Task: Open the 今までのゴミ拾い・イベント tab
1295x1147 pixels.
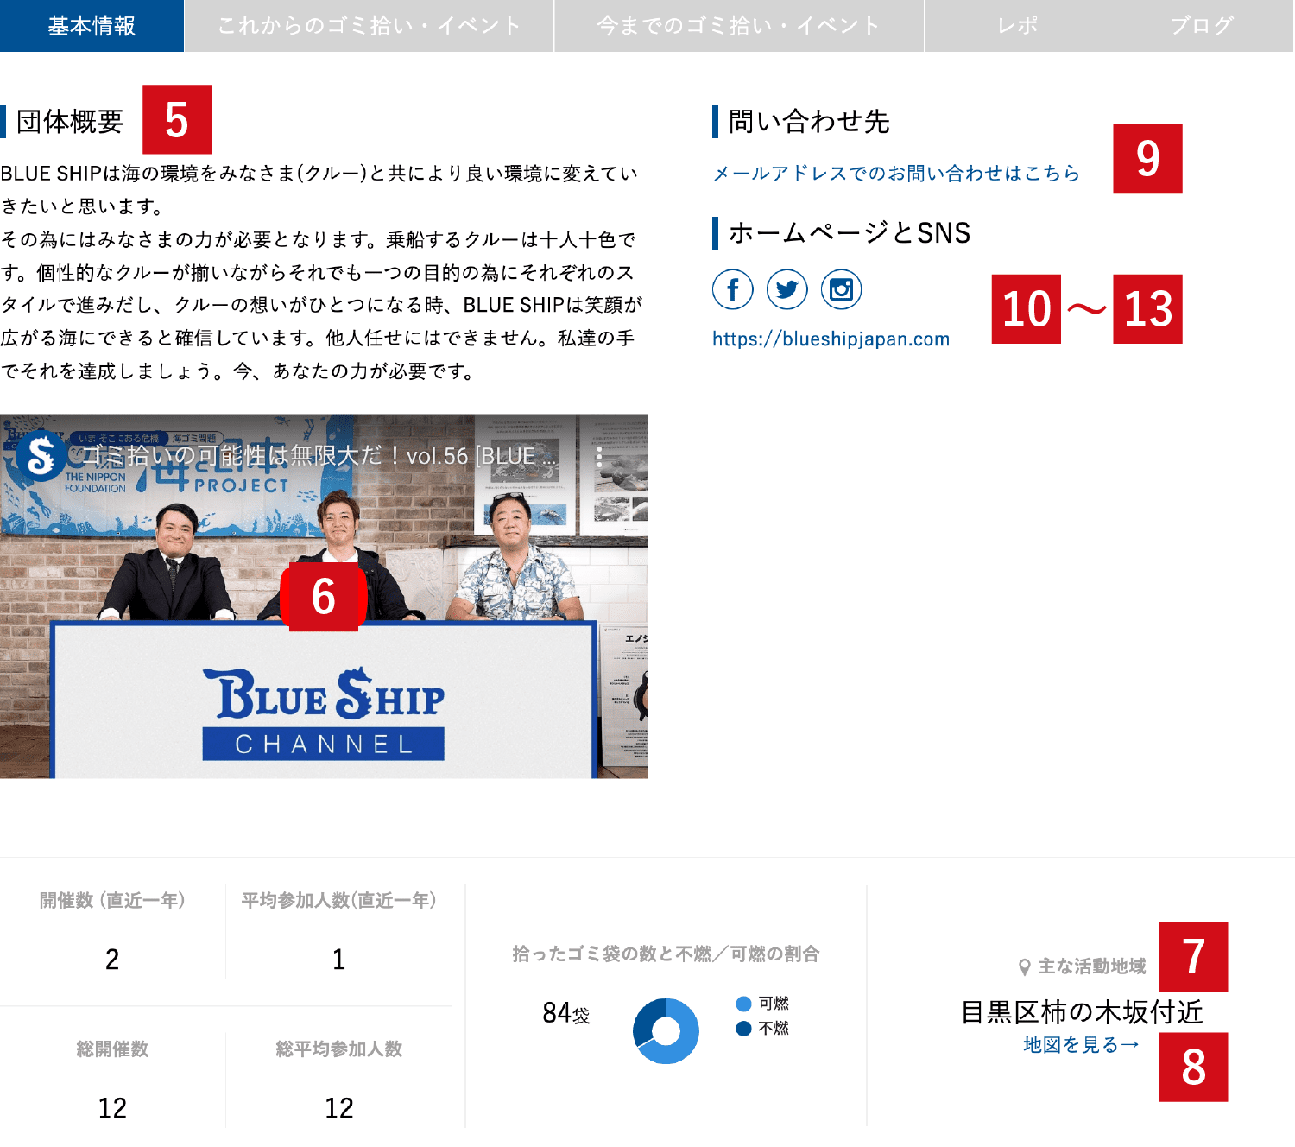Action: coord(738,26)
